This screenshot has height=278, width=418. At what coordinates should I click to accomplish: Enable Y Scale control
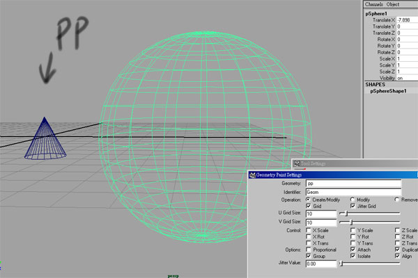[353, 230]
